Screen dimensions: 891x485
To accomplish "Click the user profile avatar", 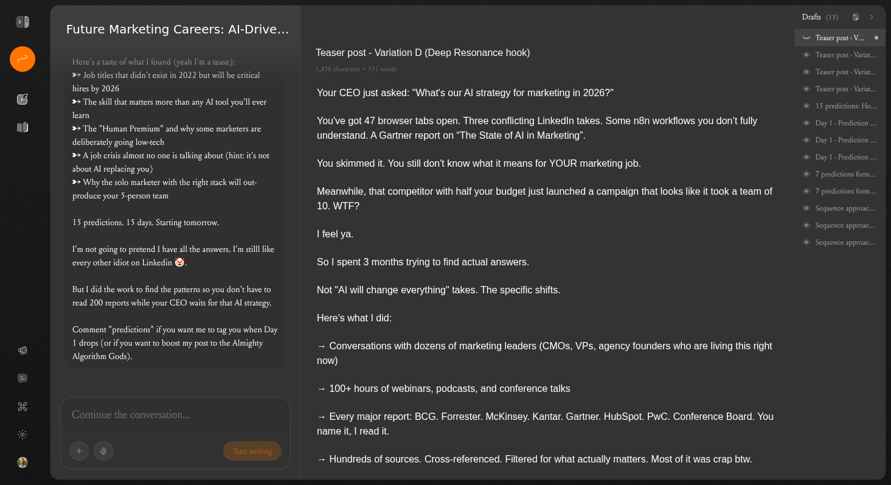I will [x=23, y=462].
